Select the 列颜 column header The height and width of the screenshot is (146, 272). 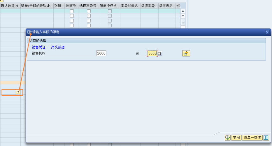pos(59,6)
